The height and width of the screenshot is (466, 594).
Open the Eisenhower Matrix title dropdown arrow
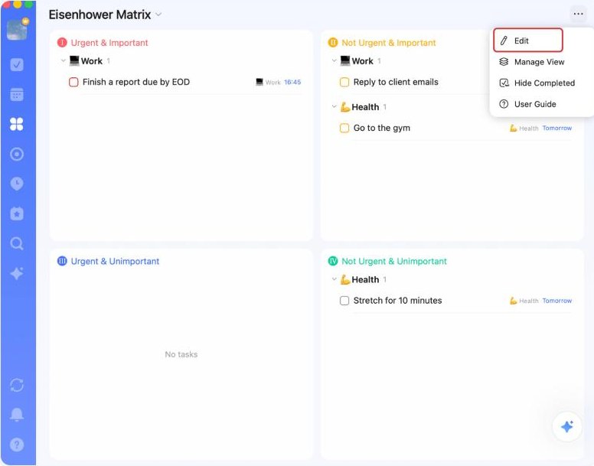click(x=158, y=15)
